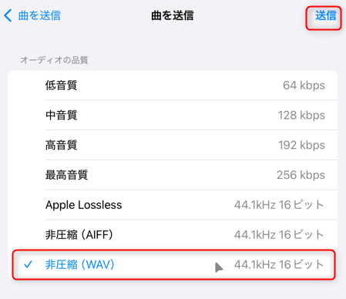Image resolution: width=346 pixels, height=299 pixels.
Task: Click the オーディオの品質 section header
Action: pos(54,60)
